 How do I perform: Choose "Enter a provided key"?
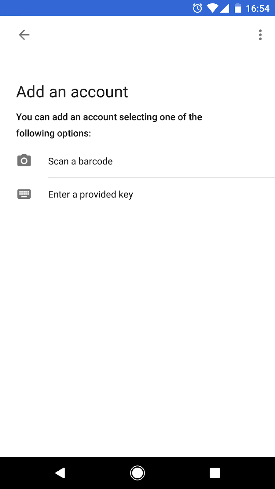[x=90, y=194]
